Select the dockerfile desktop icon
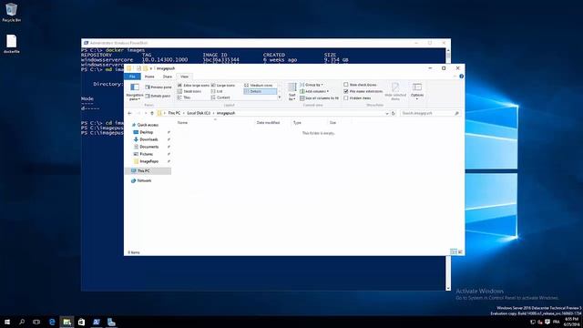This screenshot has height=328, width=583. (11, 44)
